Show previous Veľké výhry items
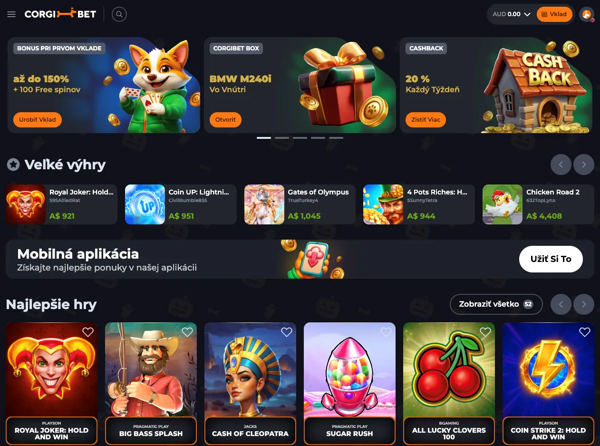 click(561, 165)
